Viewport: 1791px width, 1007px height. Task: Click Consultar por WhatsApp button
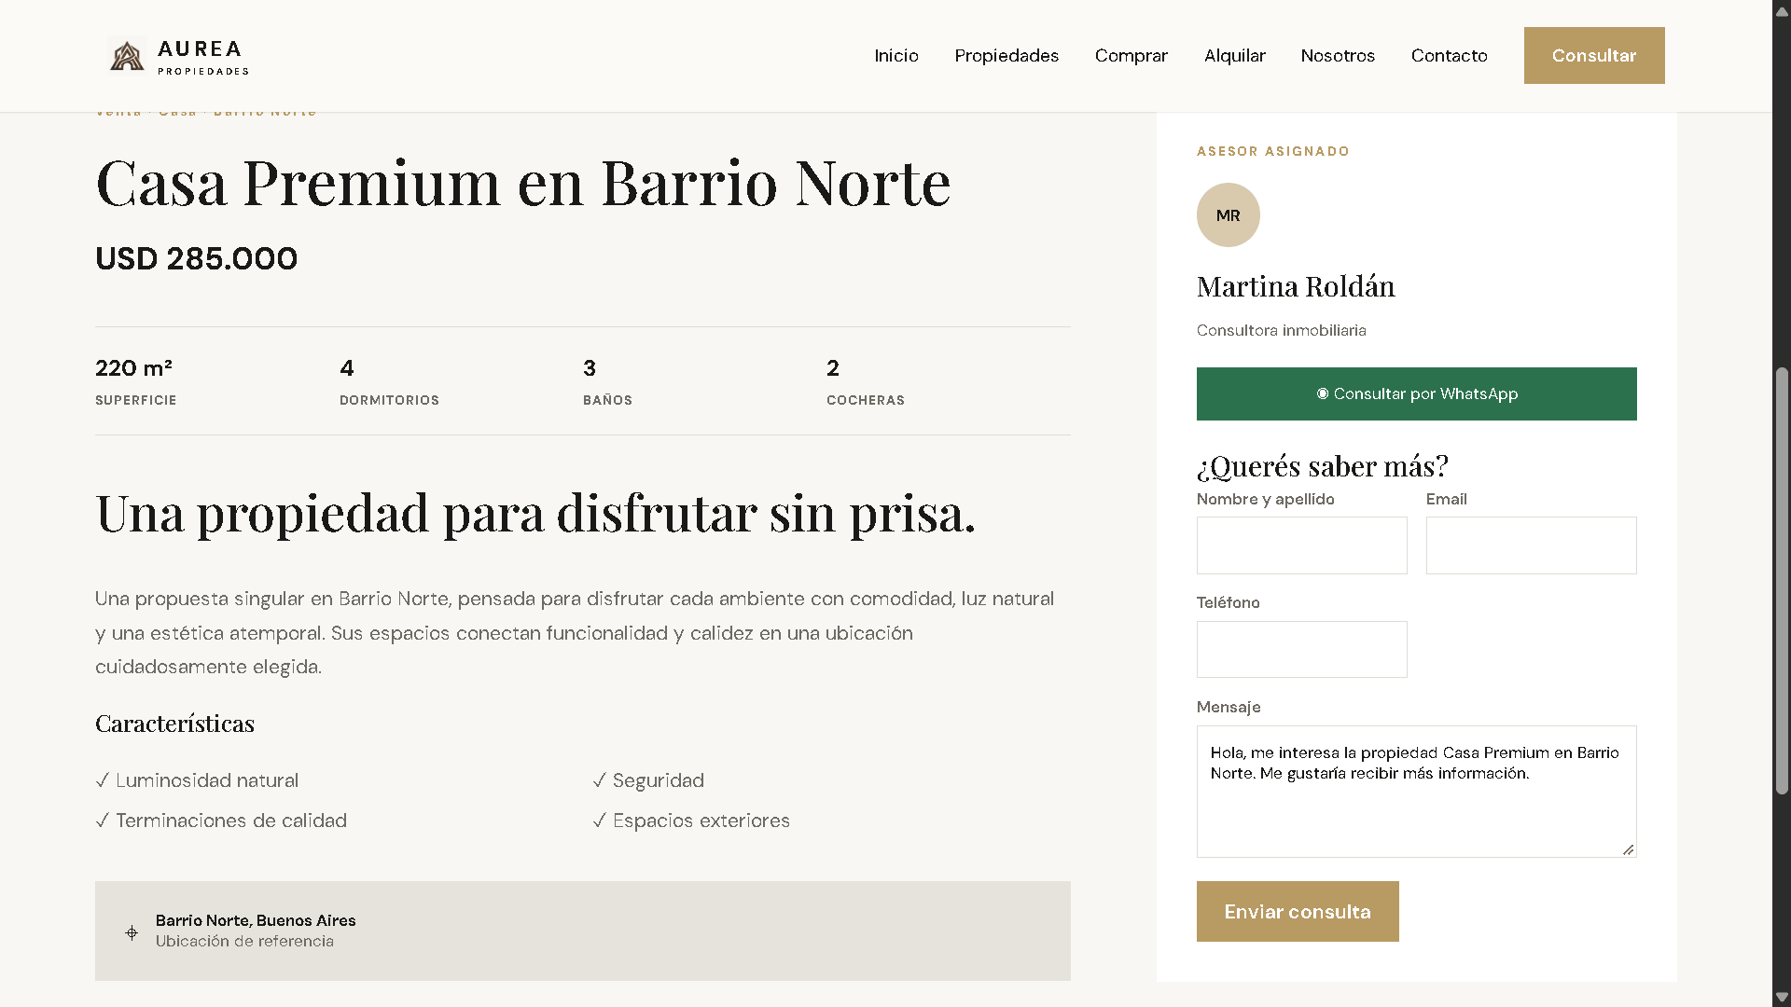(1416, 393)
